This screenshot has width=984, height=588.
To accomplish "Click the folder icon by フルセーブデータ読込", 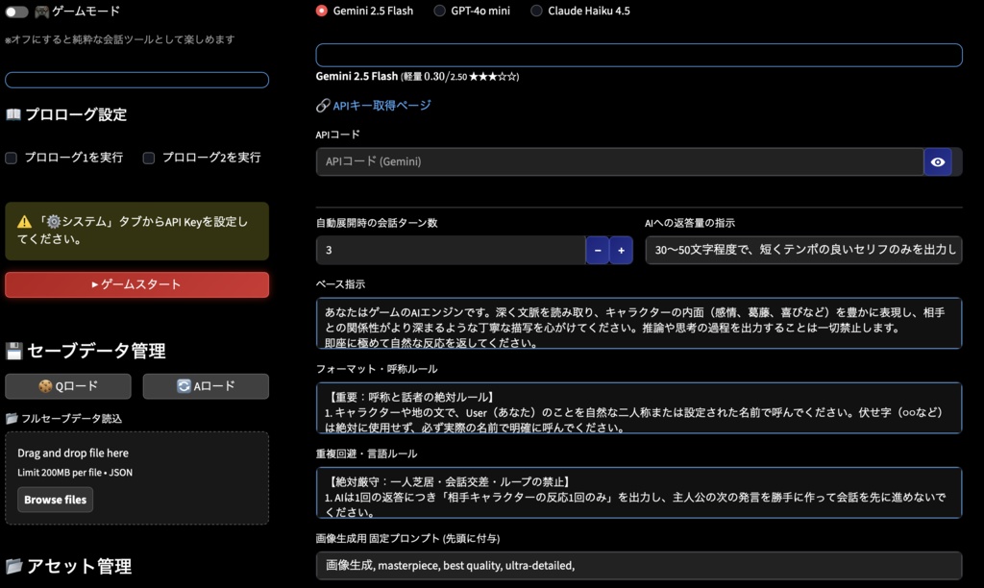I will (12, 419).
